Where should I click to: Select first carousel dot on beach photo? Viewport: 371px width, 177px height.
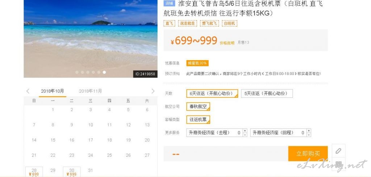[77, 72]
